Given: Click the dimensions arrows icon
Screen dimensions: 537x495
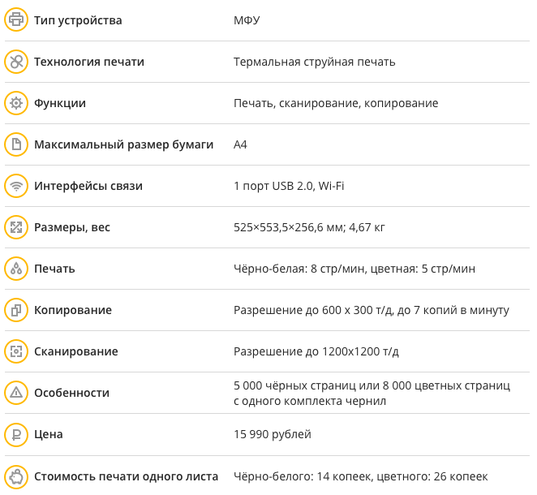Looking at the screenshot, I should pos(15,227).
